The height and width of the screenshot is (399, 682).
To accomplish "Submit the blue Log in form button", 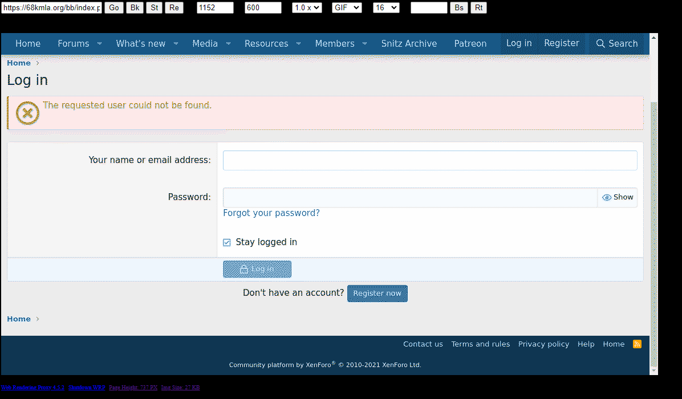I will click(x=257, y=270).
